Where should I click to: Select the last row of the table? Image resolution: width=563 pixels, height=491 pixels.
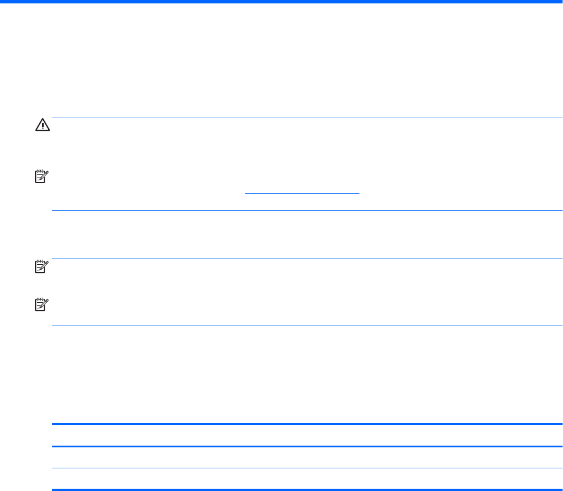pos(307,479)
